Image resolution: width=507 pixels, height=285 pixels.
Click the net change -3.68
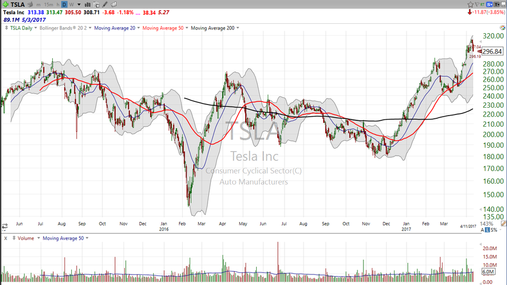click(x=108, y=12)
